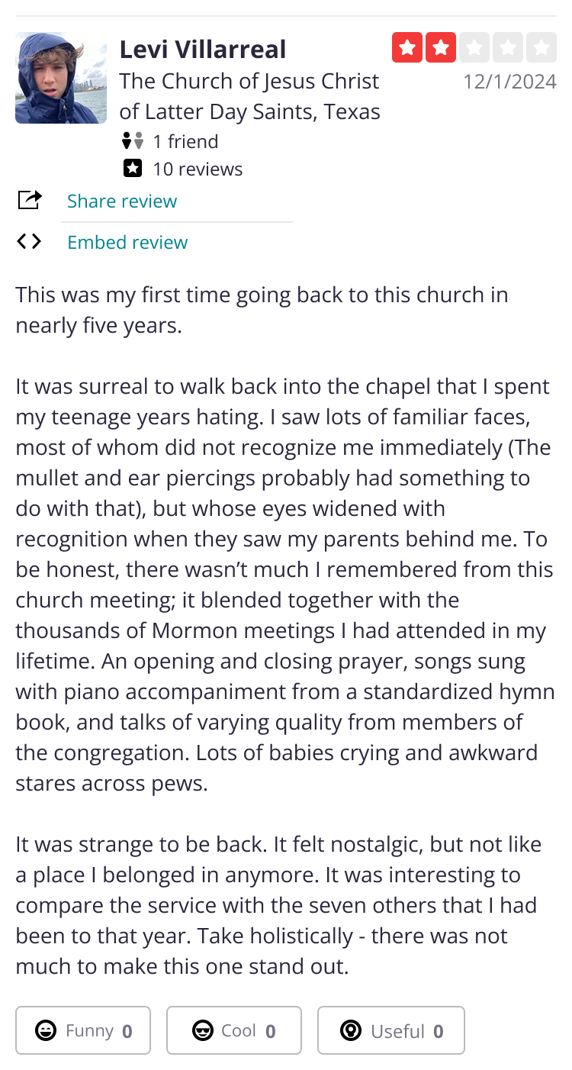Click the 1 friend count text
This screenshot has height=1070, width=572.
[185, 141]
